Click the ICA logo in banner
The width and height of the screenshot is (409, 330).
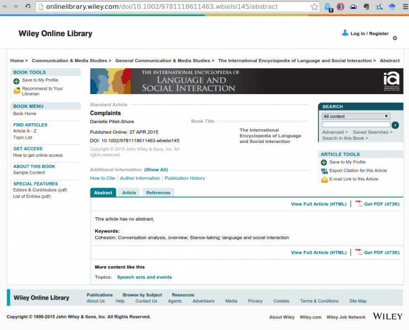[391, 81]
